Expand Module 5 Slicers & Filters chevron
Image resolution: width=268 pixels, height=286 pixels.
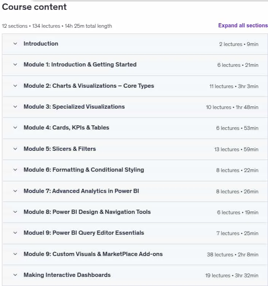click(x=15, y=149)
